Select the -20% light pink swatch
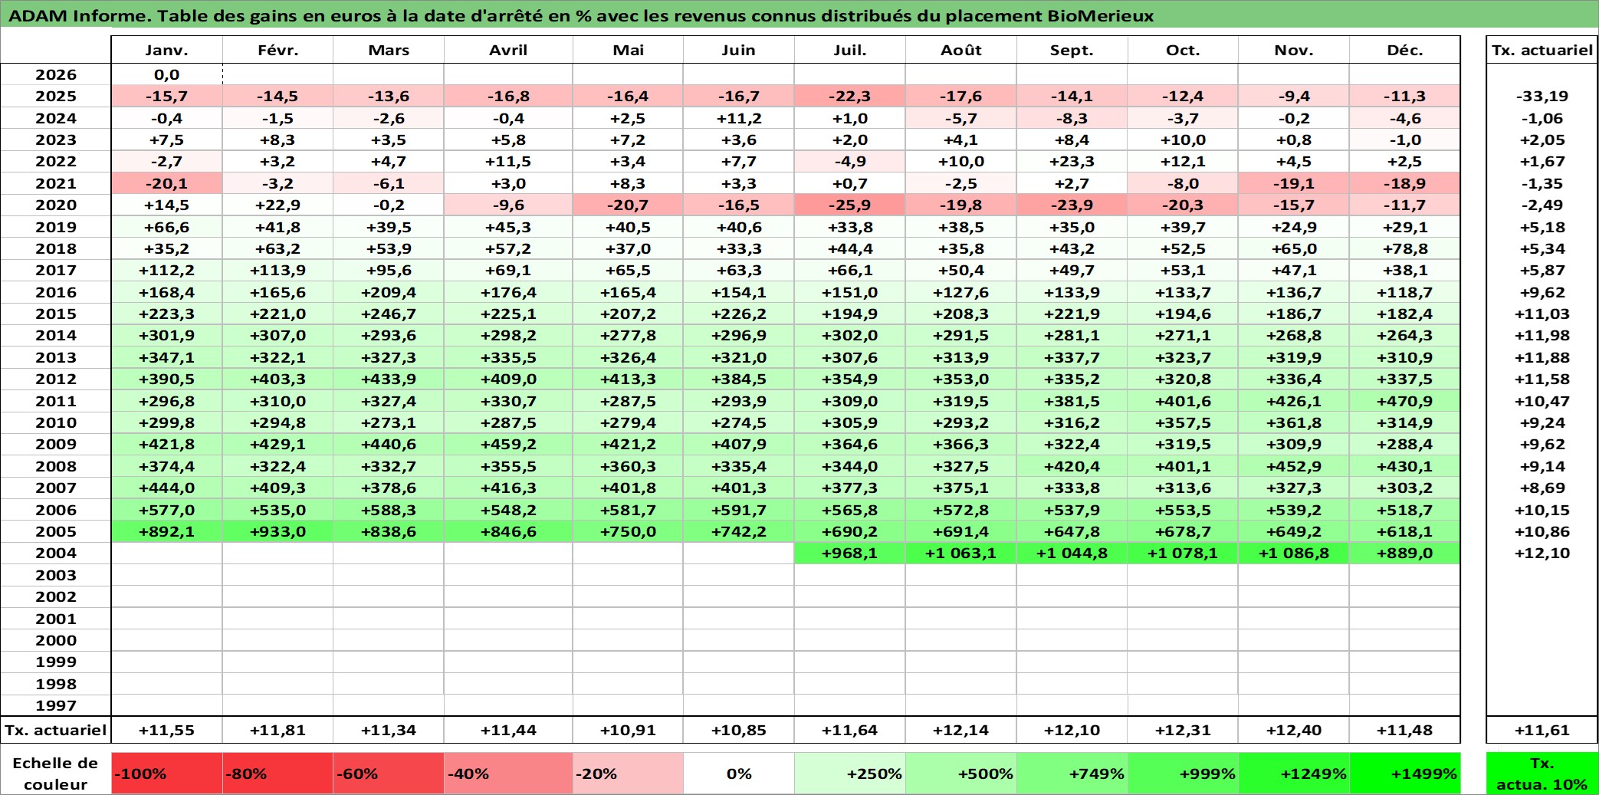This screenshot has height=795, width=1599. click(628, 773)
